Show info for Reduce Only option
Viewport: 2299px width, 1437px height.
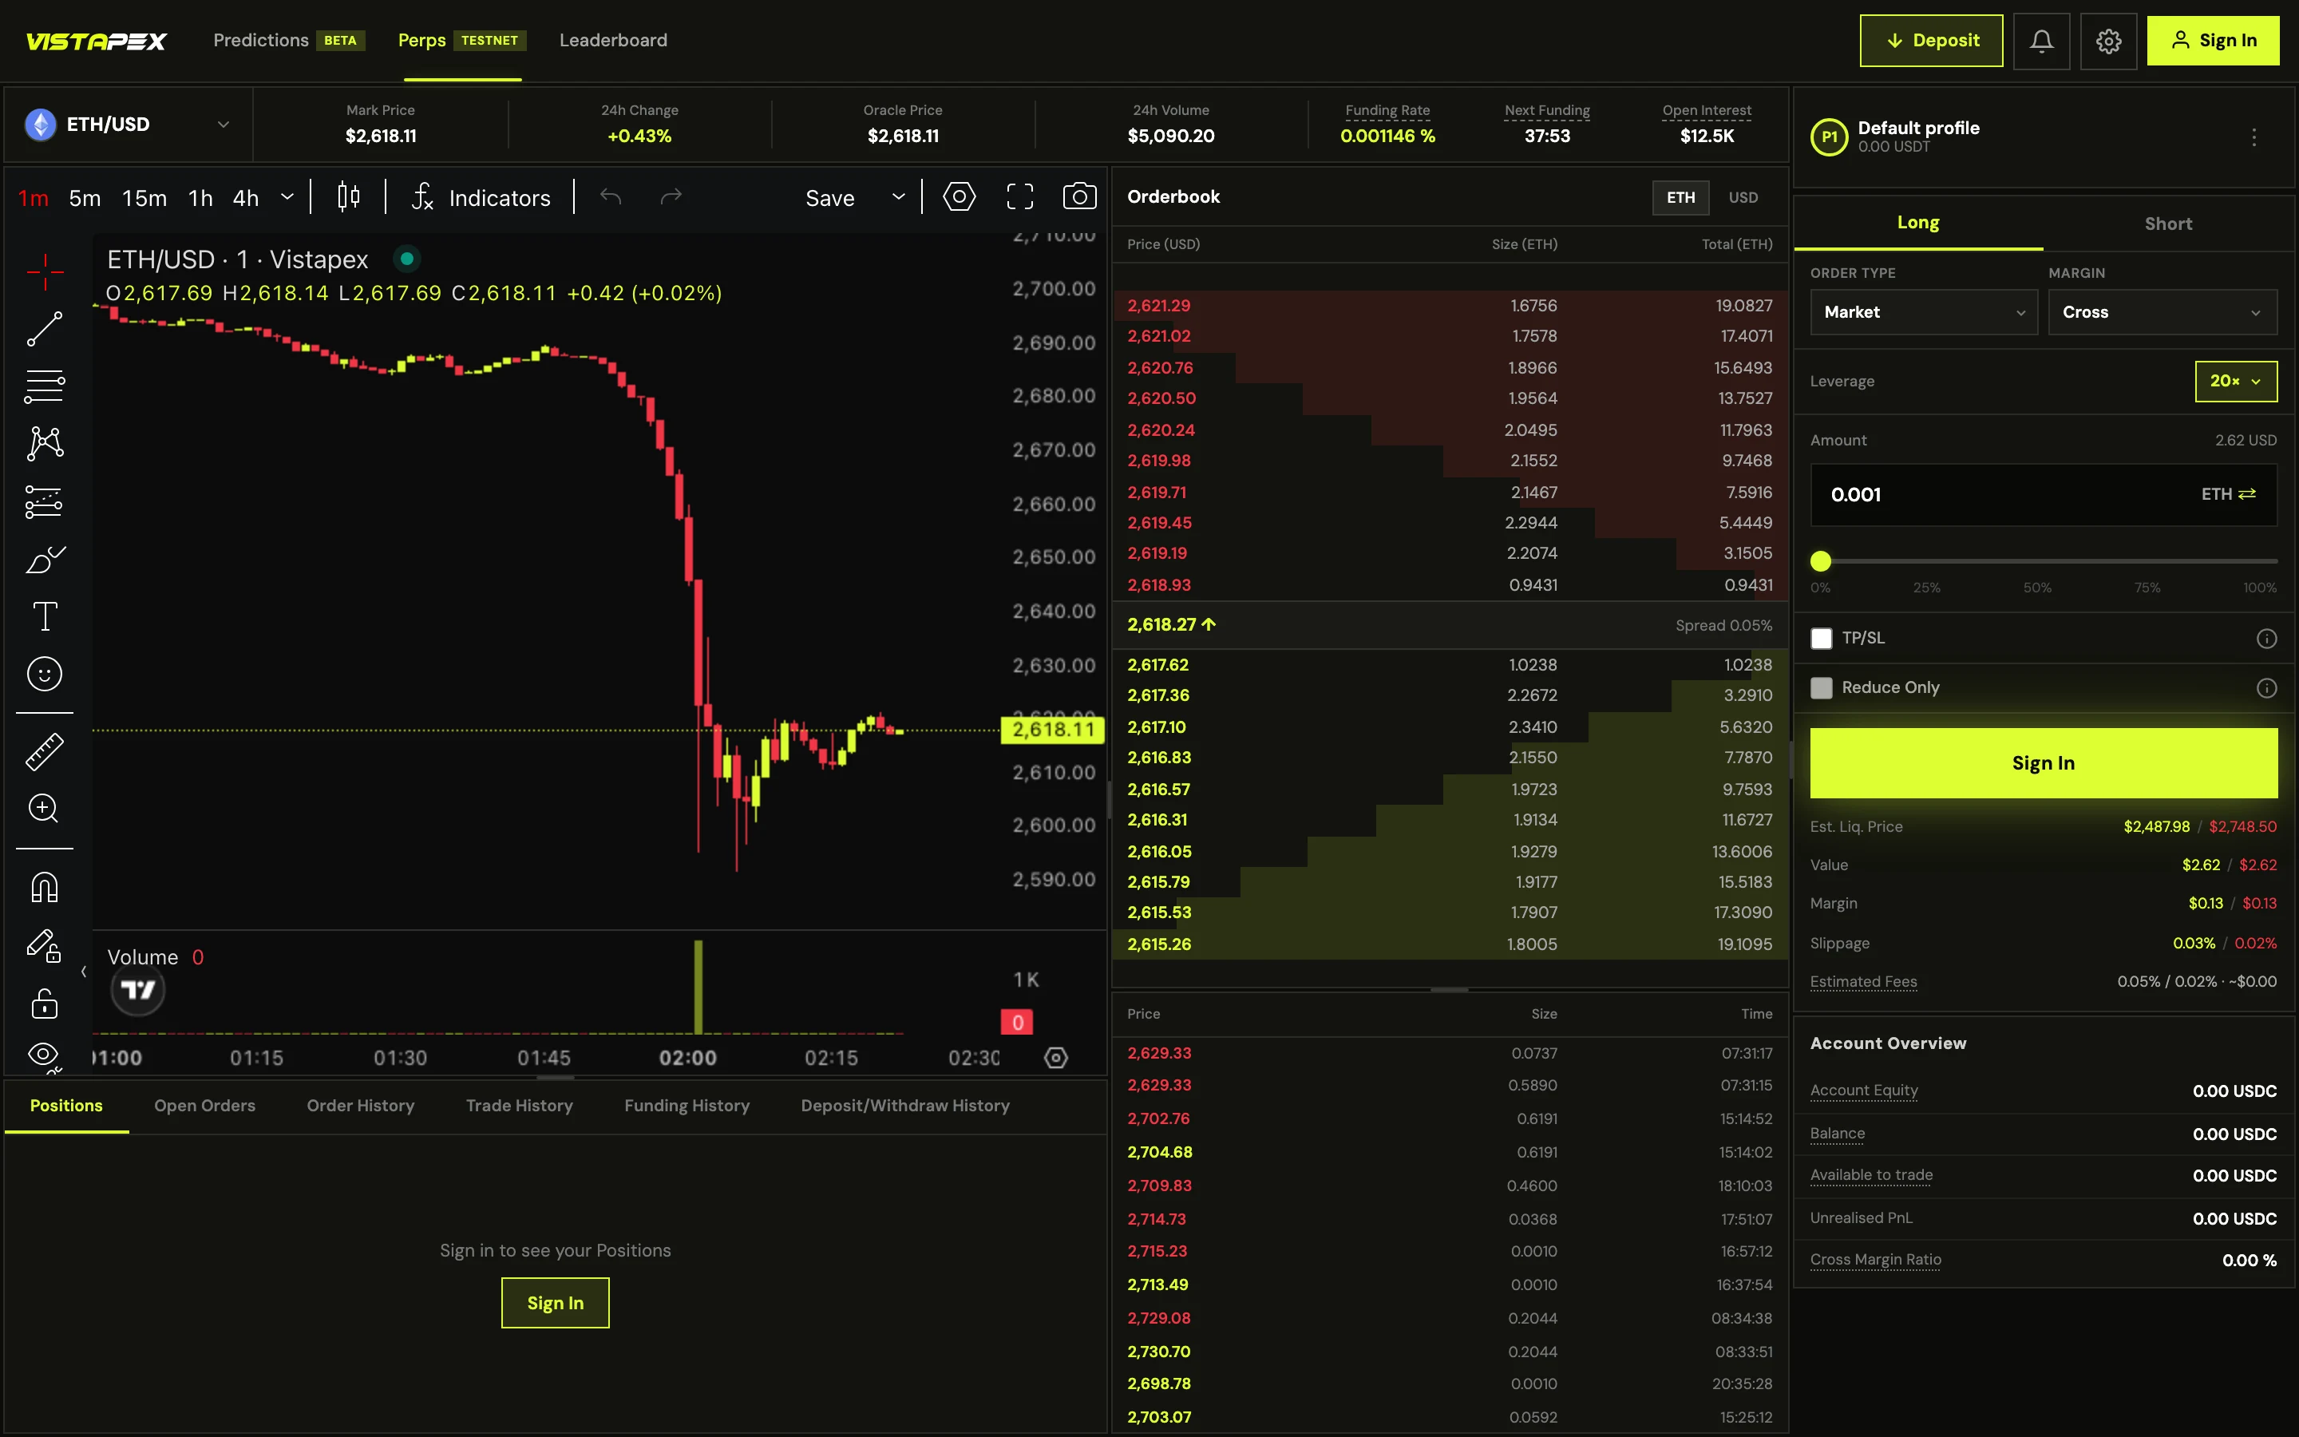coord(2267,688)
